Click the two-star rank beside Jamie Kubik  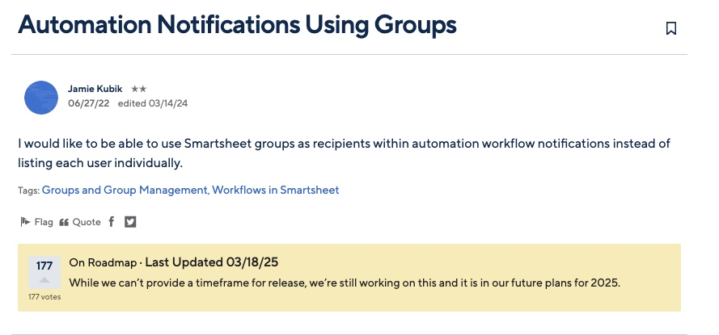coord(138,90)
